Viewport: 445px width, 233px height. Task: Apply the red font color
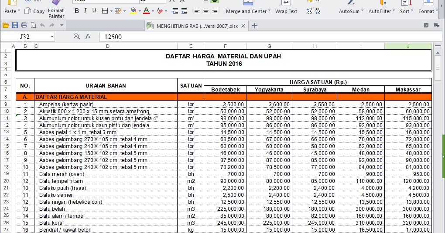(146, 11)
